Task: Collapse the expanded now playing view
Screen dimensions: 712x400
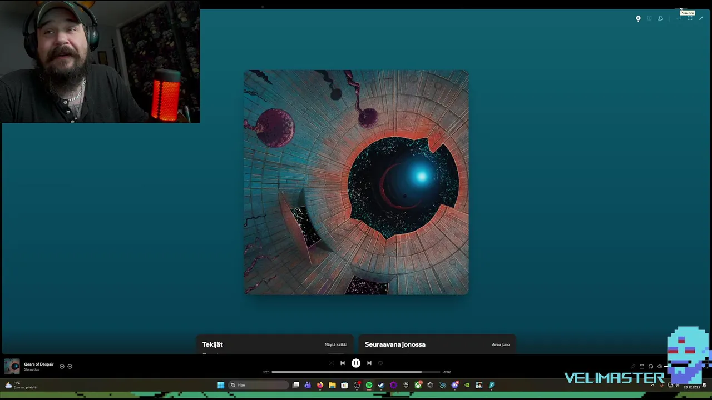Action: 701,18
